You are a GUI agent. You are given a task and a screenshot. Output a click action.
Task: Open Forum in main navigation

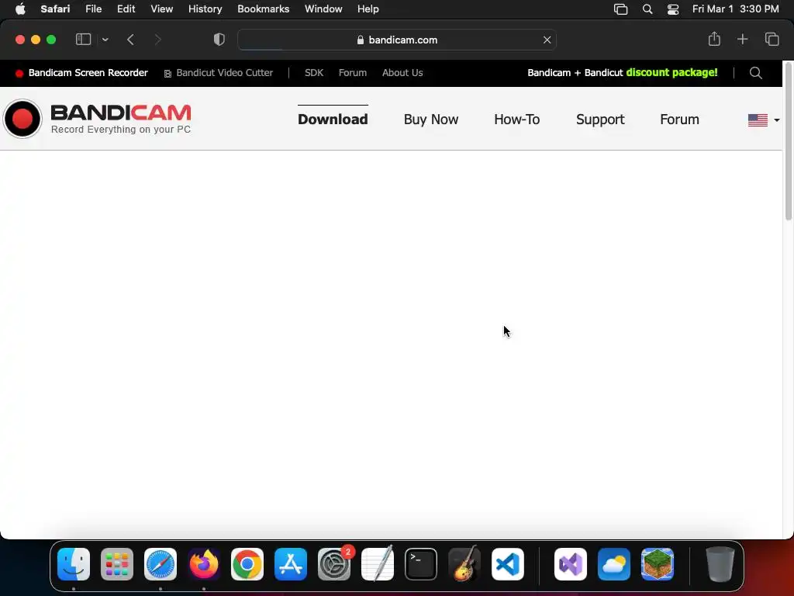click(x=679, y=119)
